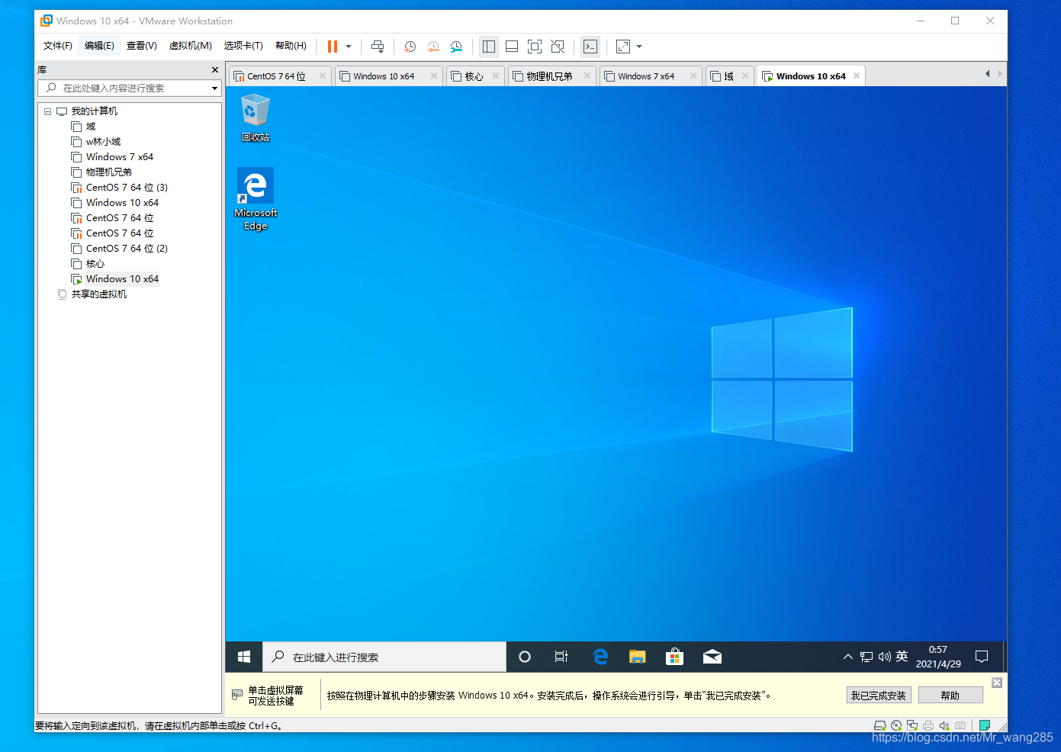Open the 虚拟机(M) menu

click(190, 46)
